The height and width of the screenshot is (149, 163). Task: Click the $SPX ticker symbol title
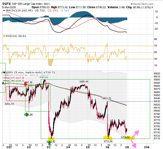coord(7,4)
